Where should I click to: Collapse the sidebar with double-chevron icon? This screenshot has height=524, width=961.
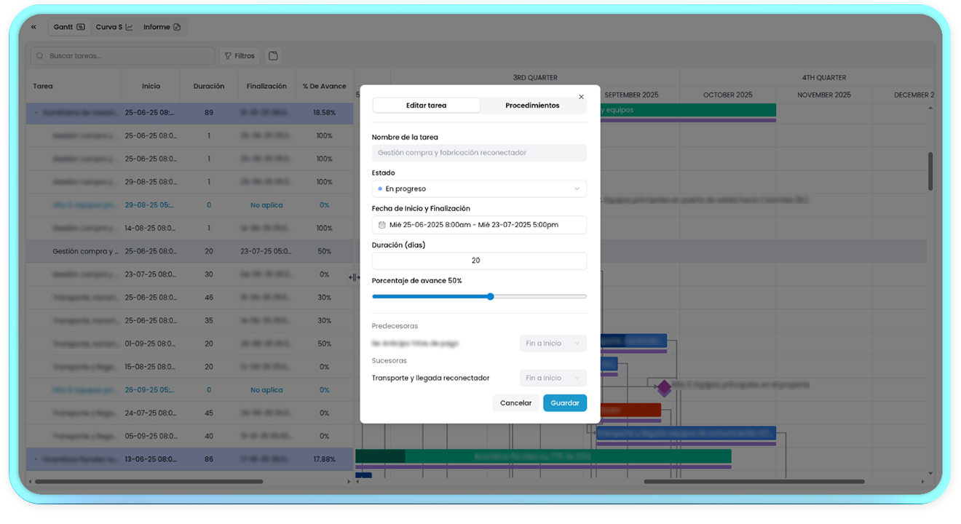tap(33, 27)
